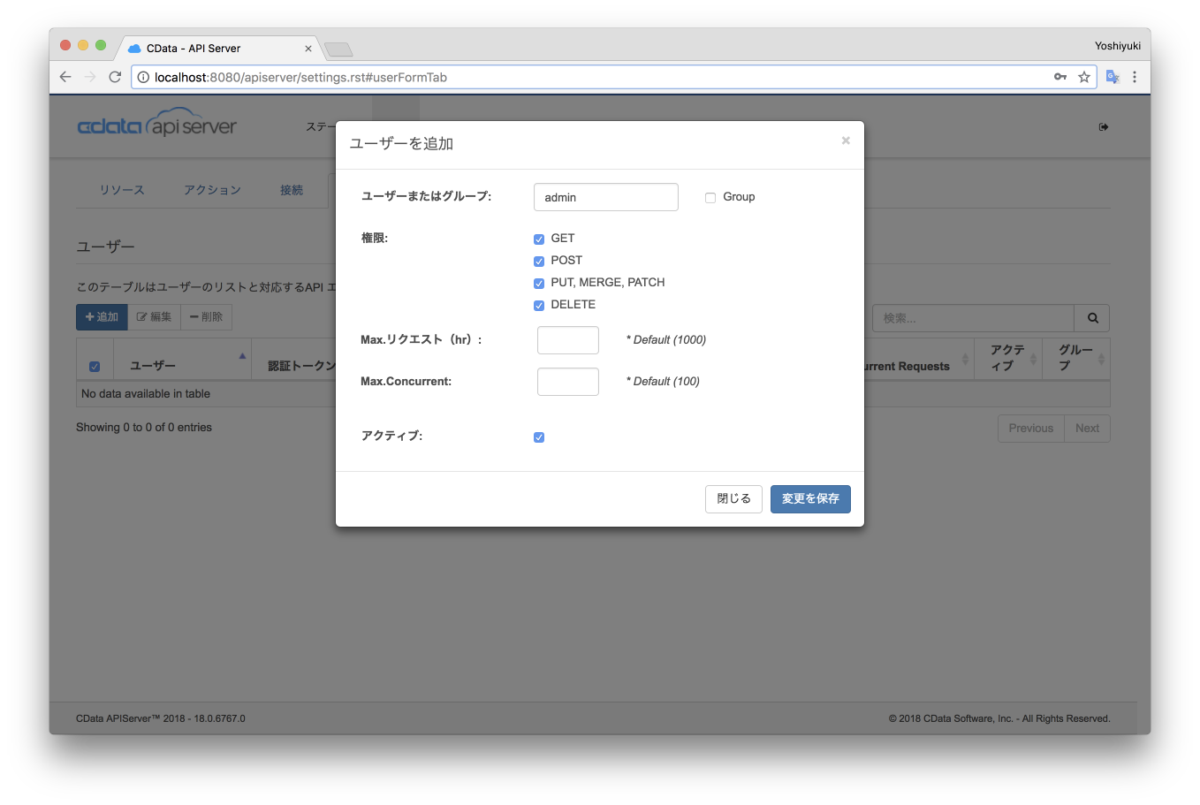Click the CData API Server logo
Viewport: 1200px width, 805px height.
(157, 125)
